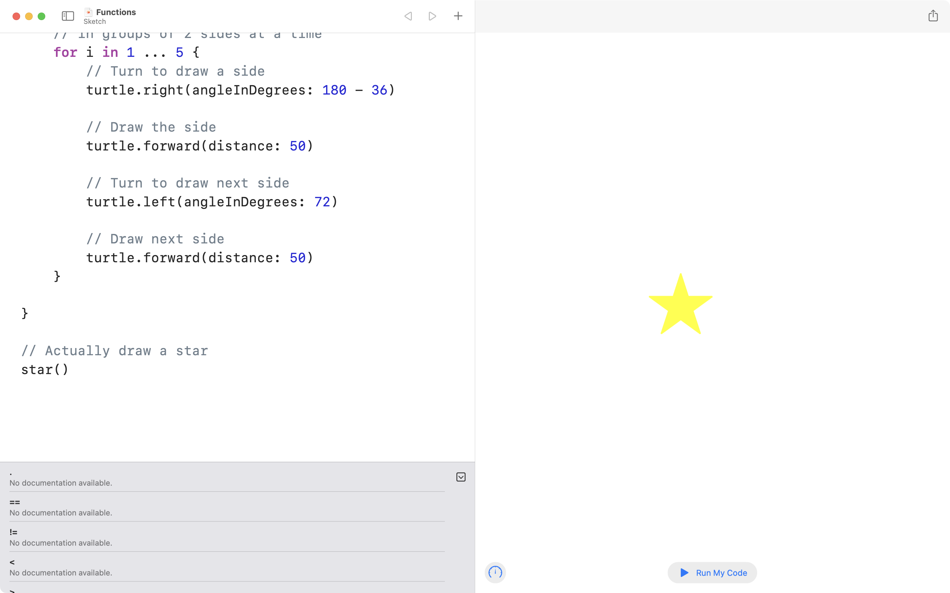950x593 pixels.
Task: Select the != documentation entry
Action: (14, 532)
